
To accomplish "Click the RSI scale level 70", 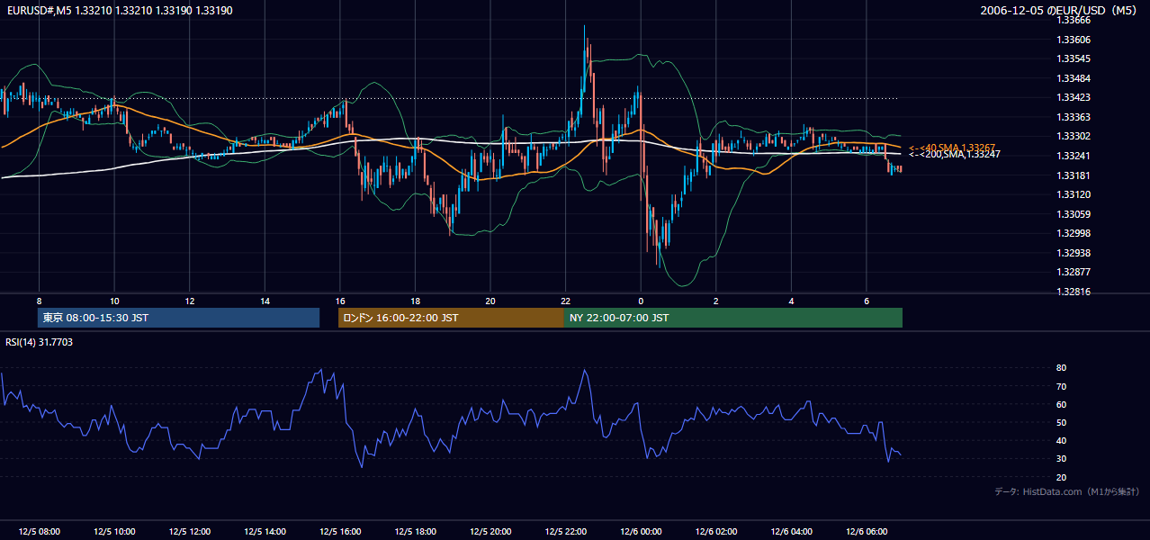I will pos(1061,386).
